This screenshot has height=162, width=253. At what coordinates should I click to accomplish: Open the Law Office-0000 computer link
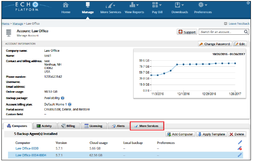tap(27, 148)
